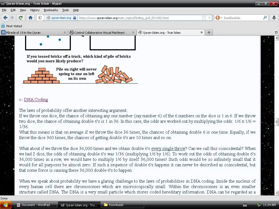This screenshot has height=209, width=279.
Task: Open the DuckDuckGo search engine selector
Action: (x=219, y=18)
